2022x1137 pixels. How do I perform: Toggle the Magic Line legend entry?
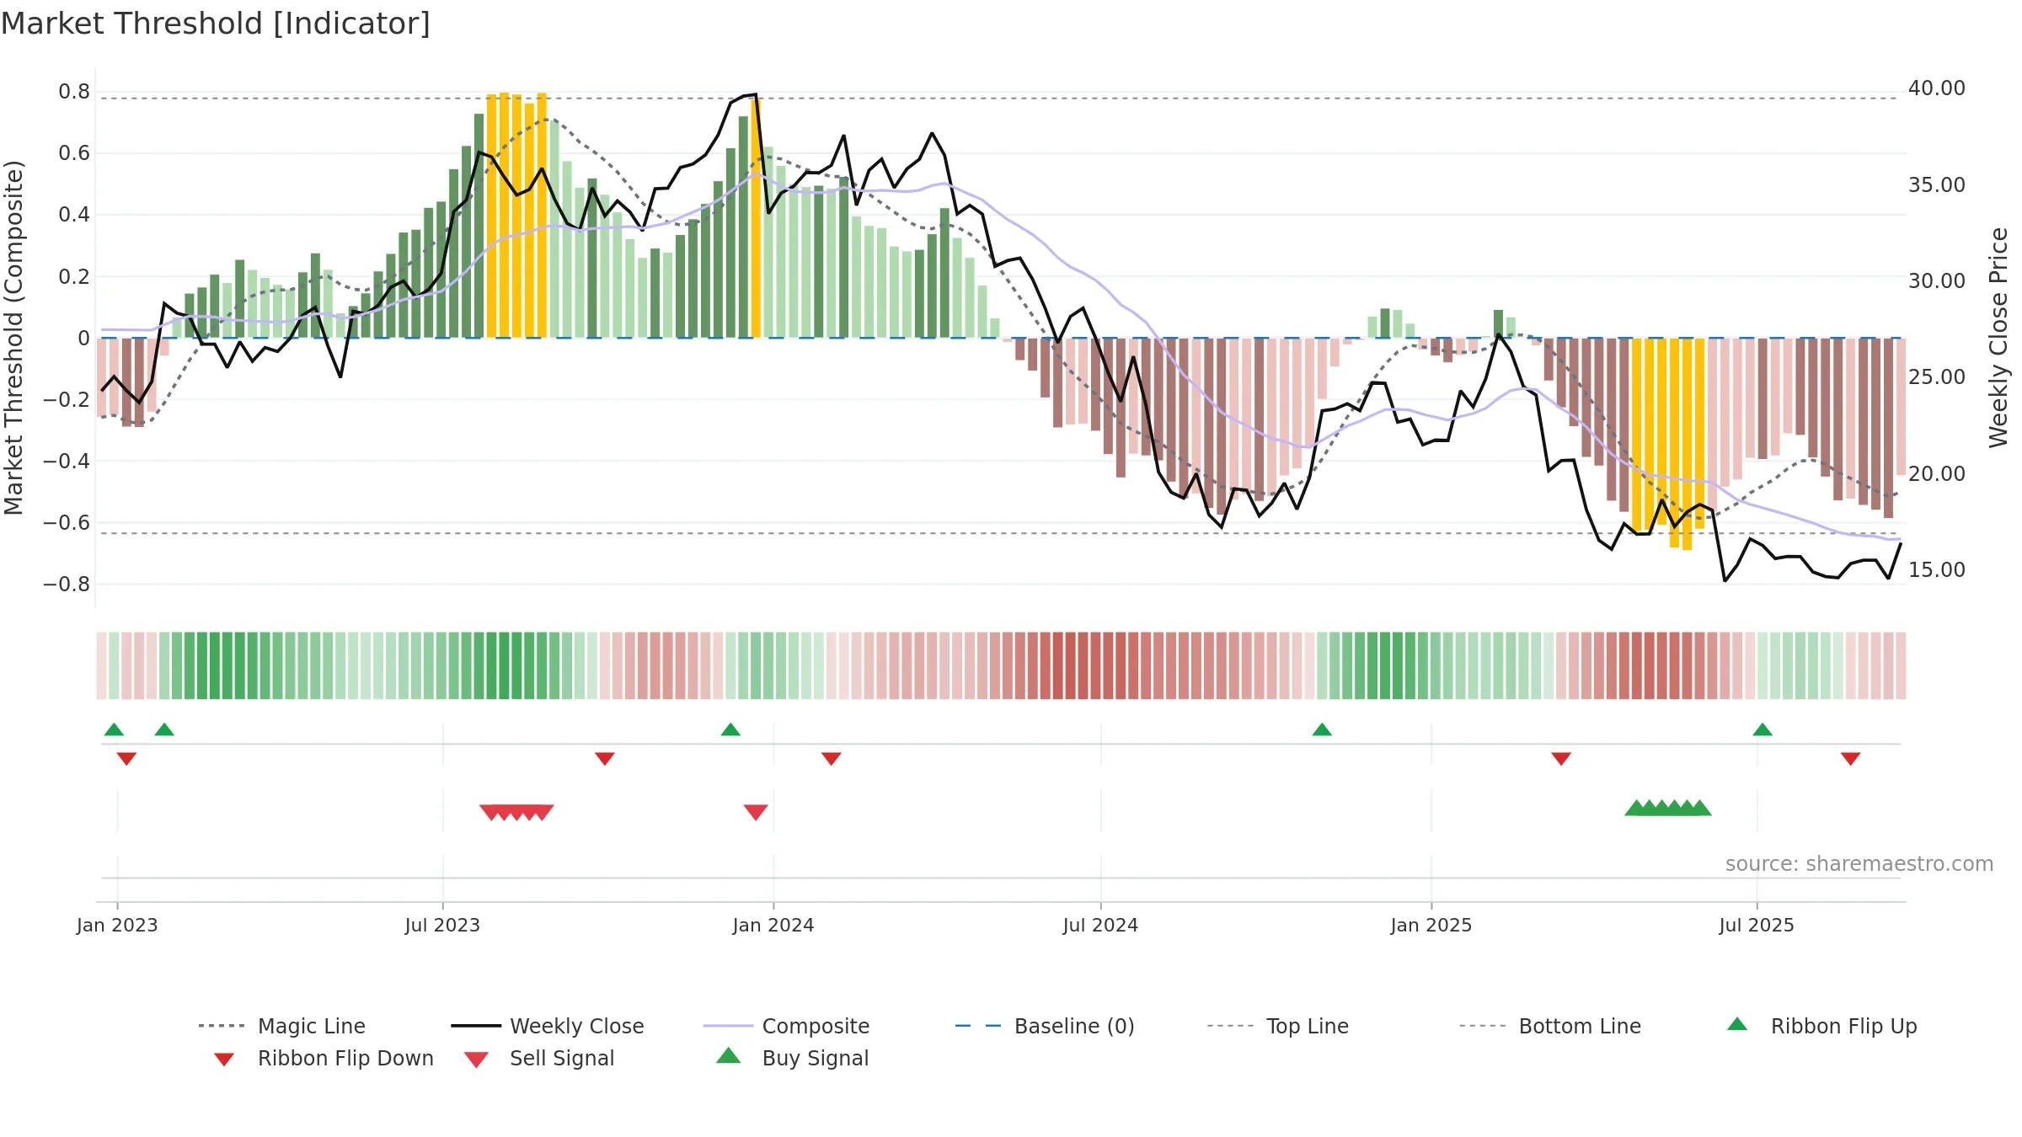pos(282,1026)
